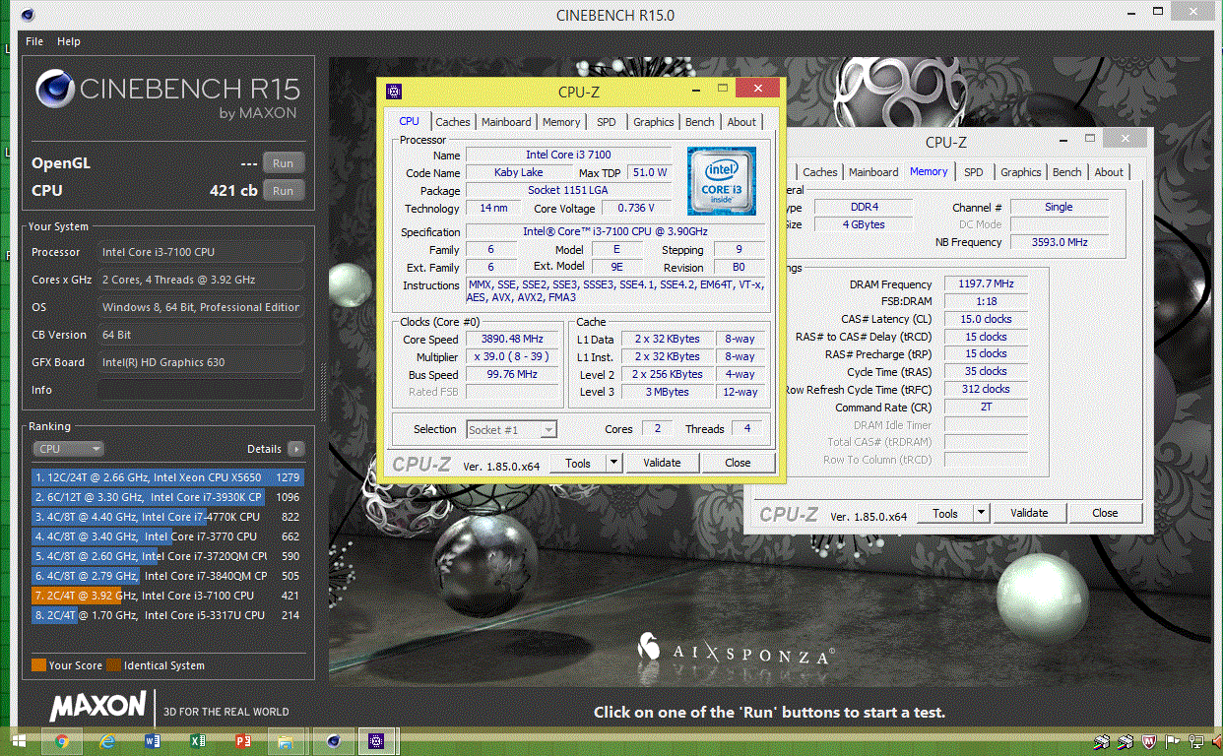This screenshot has height=756, width=1223.
Task: Select the Core i3-7100 ranking row
Action: point(167,596)
